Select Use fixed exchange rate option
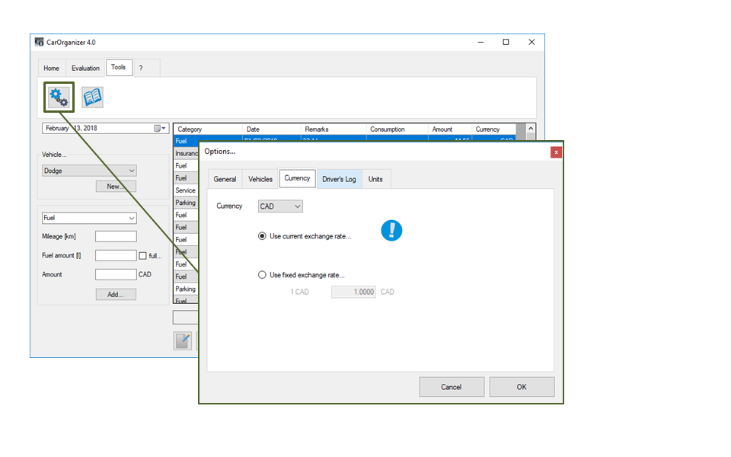The image size is (731, 457). [263, 275]
